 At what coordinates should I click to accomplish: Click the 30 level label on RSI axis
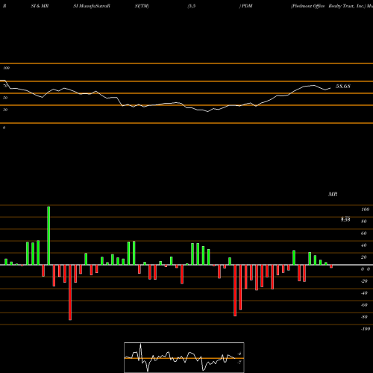pyautogui.click(x=5, y=110)
